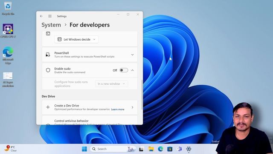273x154 pixels.
Task: Collapse the Enable sudo section chevron
Action: click(x=132, y=70)
